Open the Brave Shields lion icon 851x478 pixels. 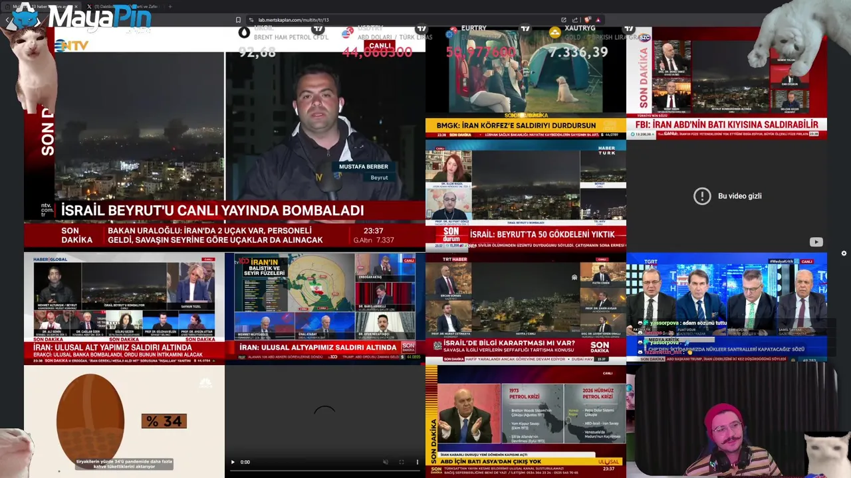pos(586,20)
